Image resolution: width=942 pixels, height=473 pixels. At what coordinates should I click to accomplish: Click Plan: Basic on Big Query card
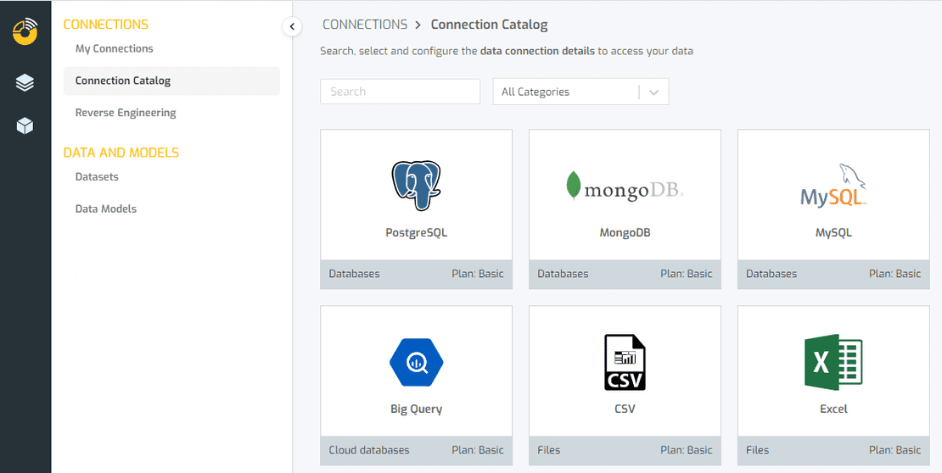coord(478,449)
